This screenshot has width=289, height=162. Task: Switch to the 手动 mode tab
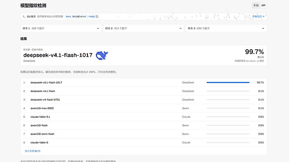(256, 5)
